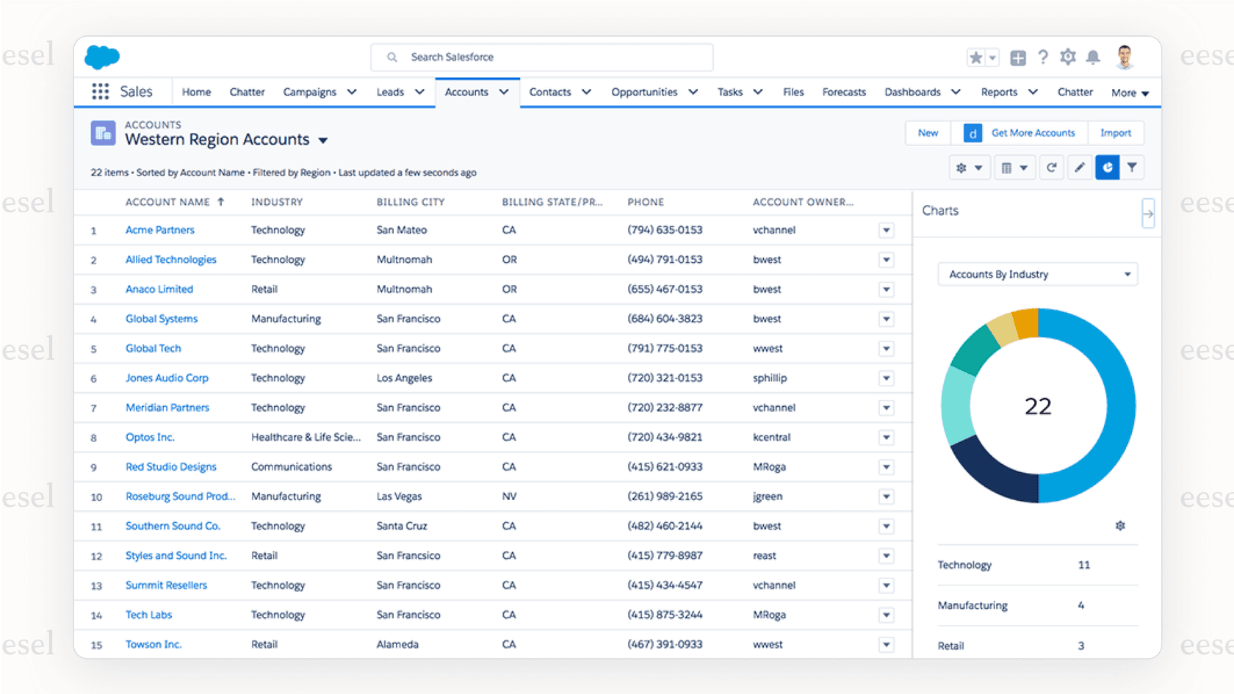Screen dimensions: 1234x694
Task: Switch to the Home tab
Action: click(x=195, y=92)
